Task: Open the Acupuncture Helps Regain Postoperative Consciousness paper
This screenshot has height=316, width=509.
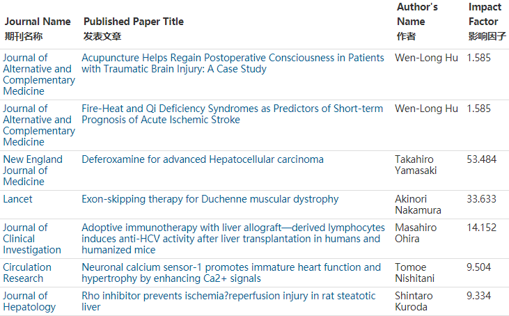Action: (x=233, y=63)
